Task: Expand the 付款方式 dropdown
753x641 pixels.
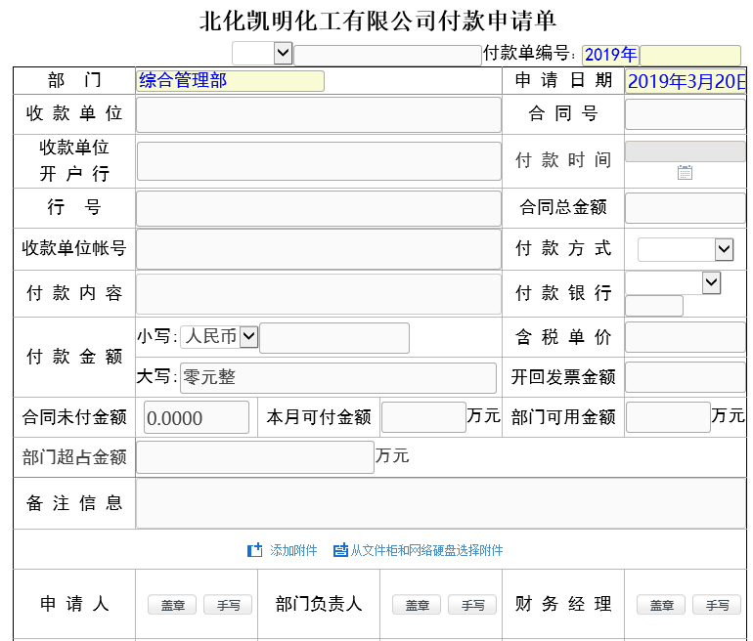Action: [x=685, y=249]
